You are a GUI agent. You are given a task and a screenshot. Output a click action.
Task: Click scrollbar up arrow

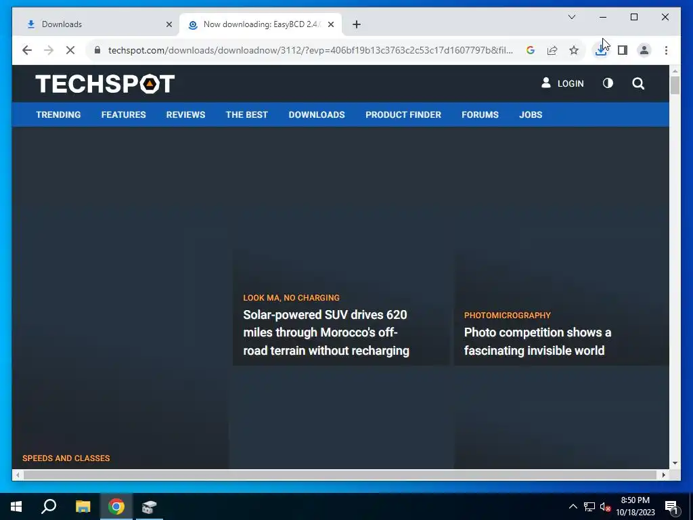coord(675,70)
